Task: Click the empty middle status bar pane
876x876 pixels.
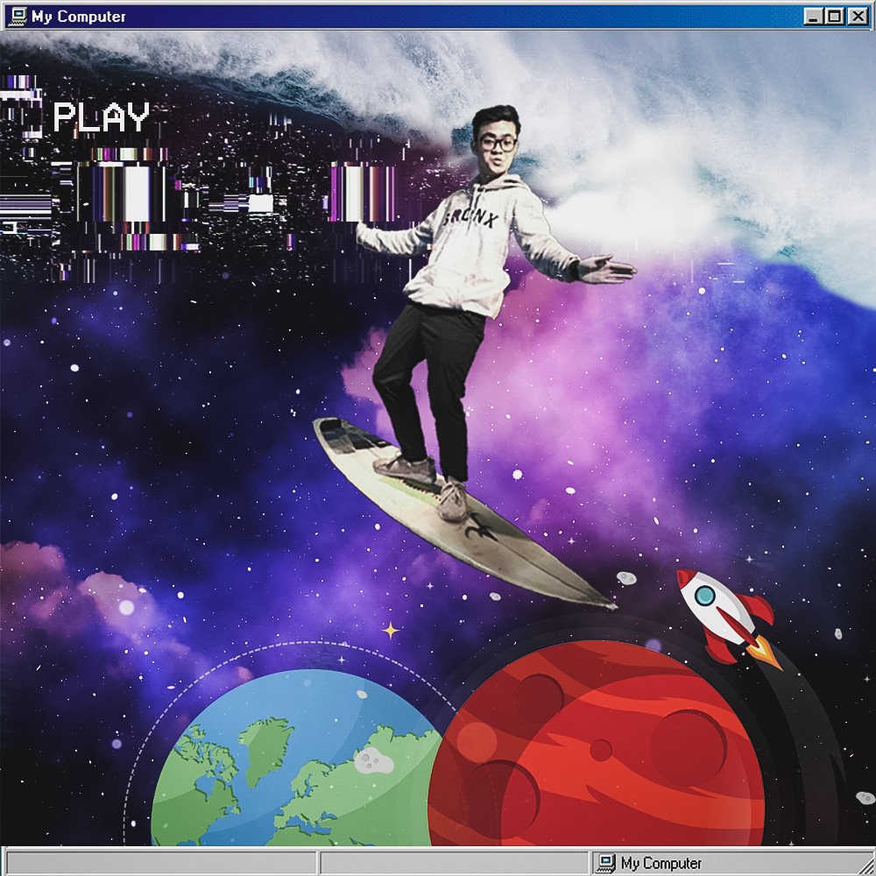Action: pyautogui.click(x=455, y=863)
